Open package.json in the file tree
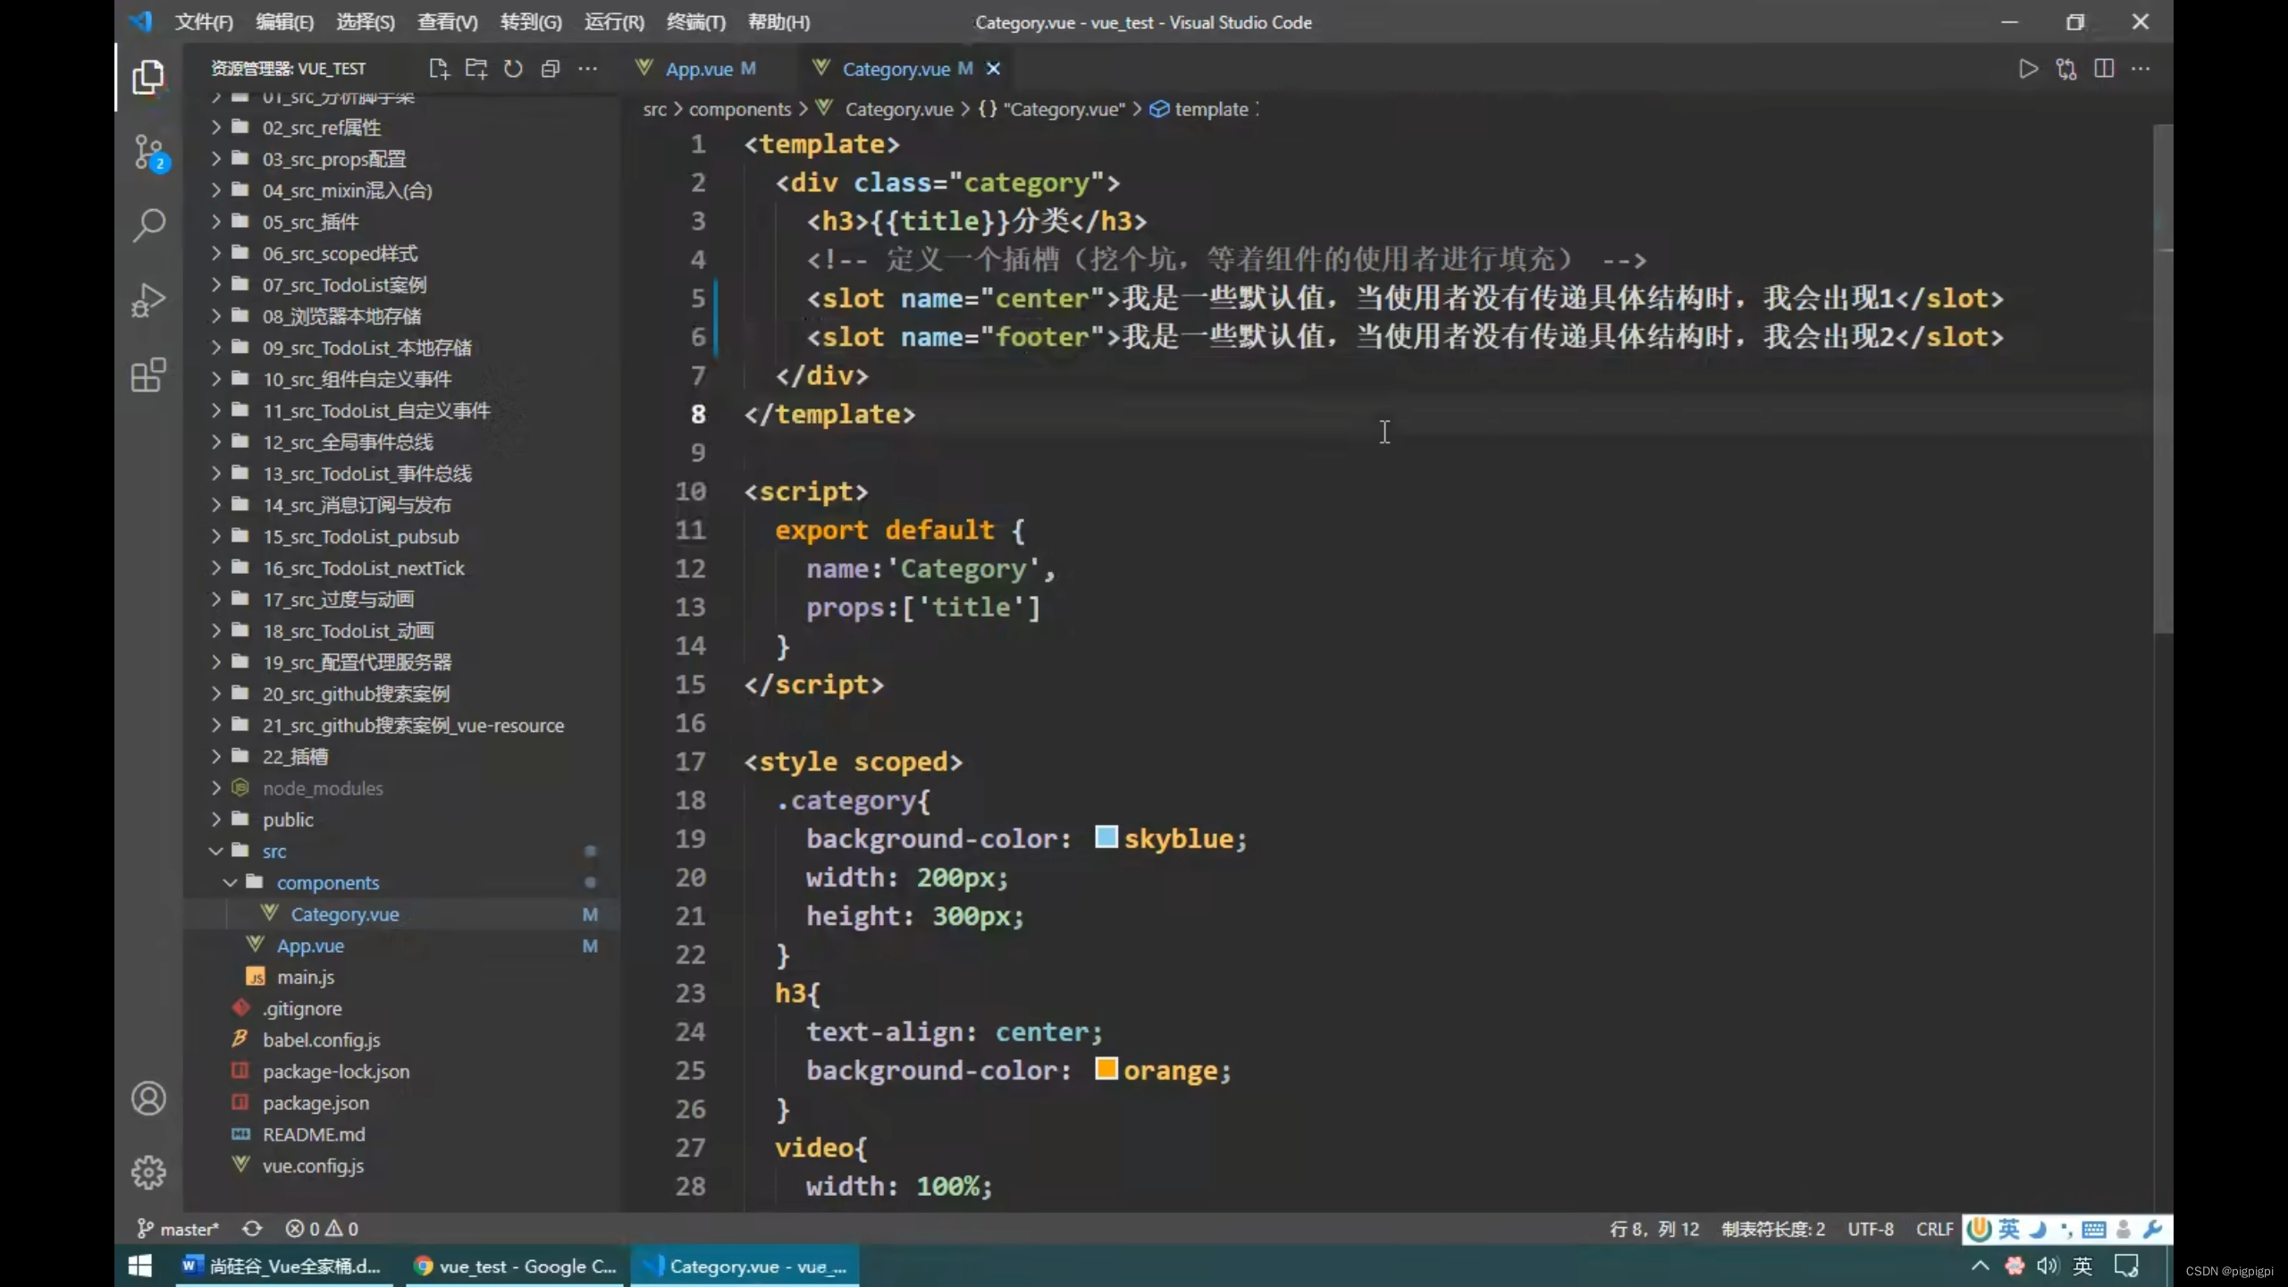The width and height of the screenshot is (2288, 1287). [401, 1103]
